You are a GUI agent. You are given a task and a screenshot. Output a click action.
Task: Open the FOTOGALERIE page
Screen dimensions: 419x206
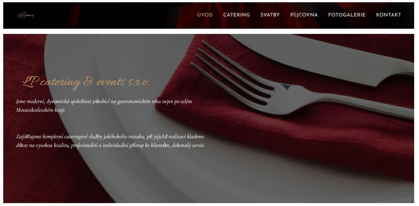(x=347, y=15)
